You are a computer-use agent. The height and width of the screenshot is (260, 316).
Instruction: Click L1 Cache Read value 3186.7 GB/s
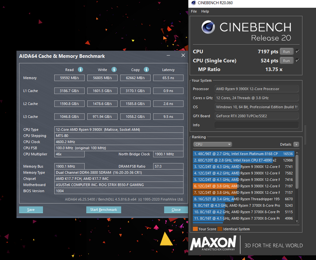click(69, 91)
